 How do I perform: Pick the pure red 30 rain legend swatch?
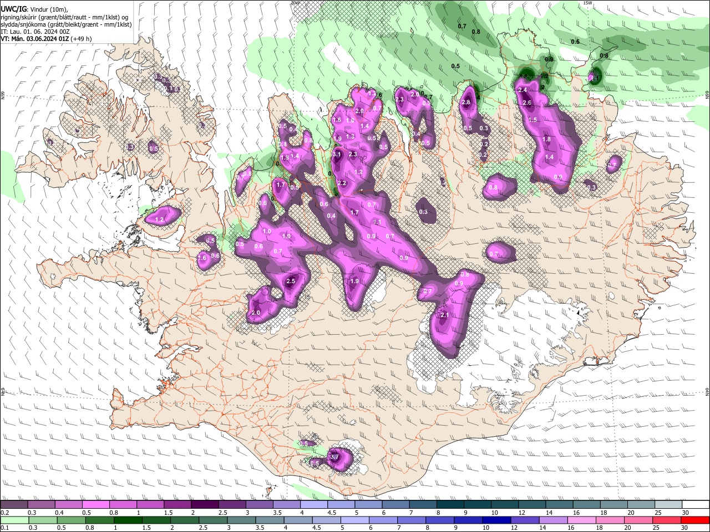pyautogui.click(x=695, y=520)
